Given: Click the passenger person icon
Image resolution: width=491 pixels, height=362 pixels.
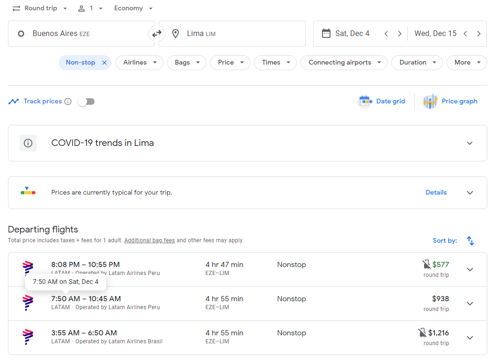Looking at the screenshot, I should [81, 8].
